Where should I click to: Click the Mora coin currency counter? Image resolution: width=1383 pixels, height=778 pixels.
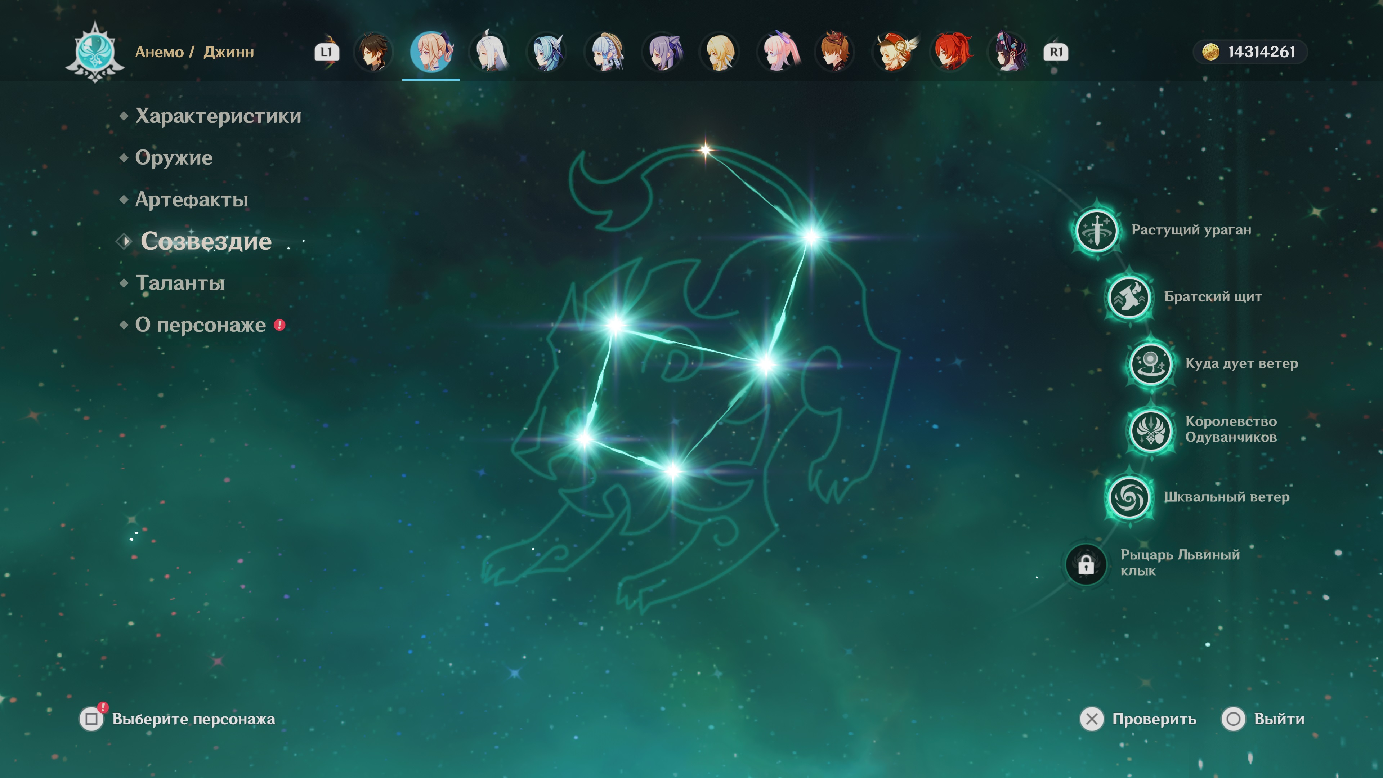click(x=1250, y=52)
